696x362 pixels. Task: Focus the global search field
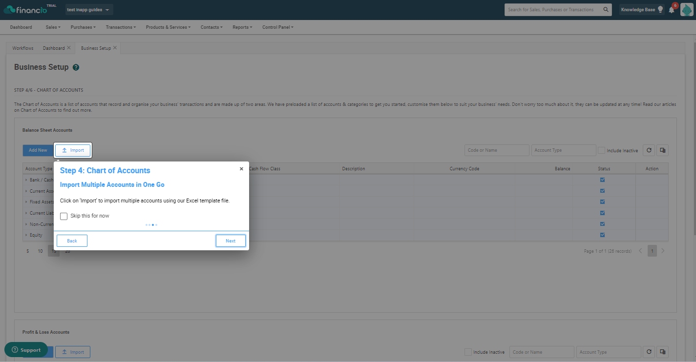(552, 10)
